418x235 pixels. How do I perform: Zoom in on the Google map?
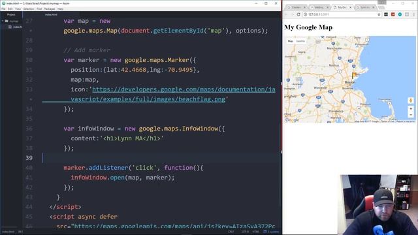point(411,109)
